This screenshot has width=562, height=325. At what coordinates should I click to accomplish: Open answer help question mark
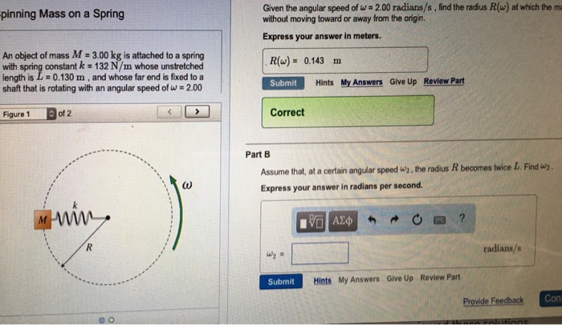coord(462,218)
